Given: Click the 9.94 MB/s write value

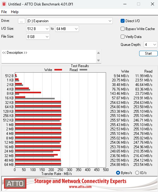Looking at the screenshot, I should click(x=121, y=76).
